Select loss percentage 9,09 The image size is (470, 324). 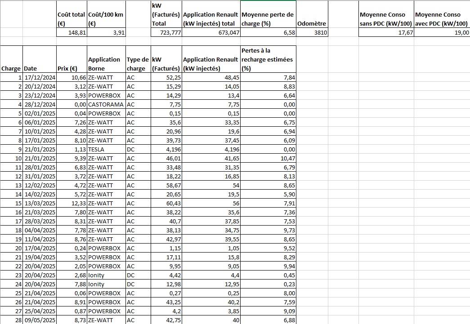tap(268, 311)
